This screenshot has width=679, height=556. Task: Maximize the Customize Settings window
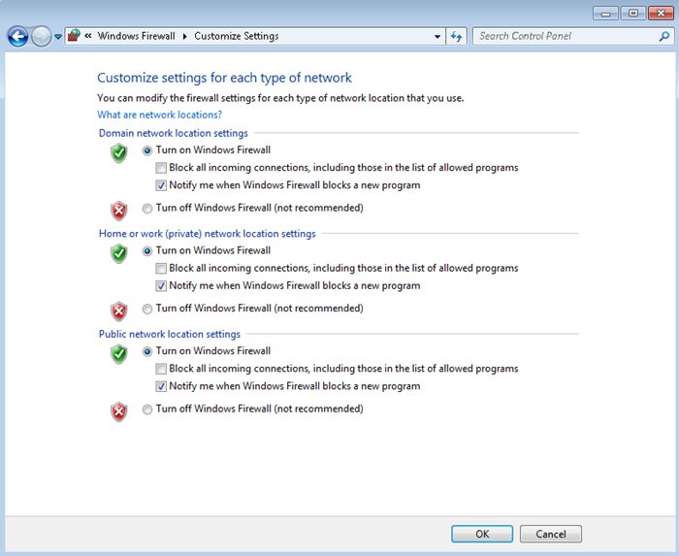coord(632,14)
